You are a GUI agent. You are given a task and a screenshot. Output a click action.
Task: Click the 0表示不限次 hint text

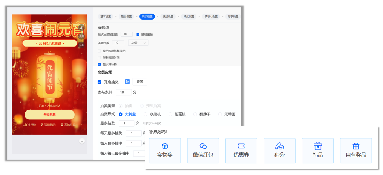(x=152, y=123)
